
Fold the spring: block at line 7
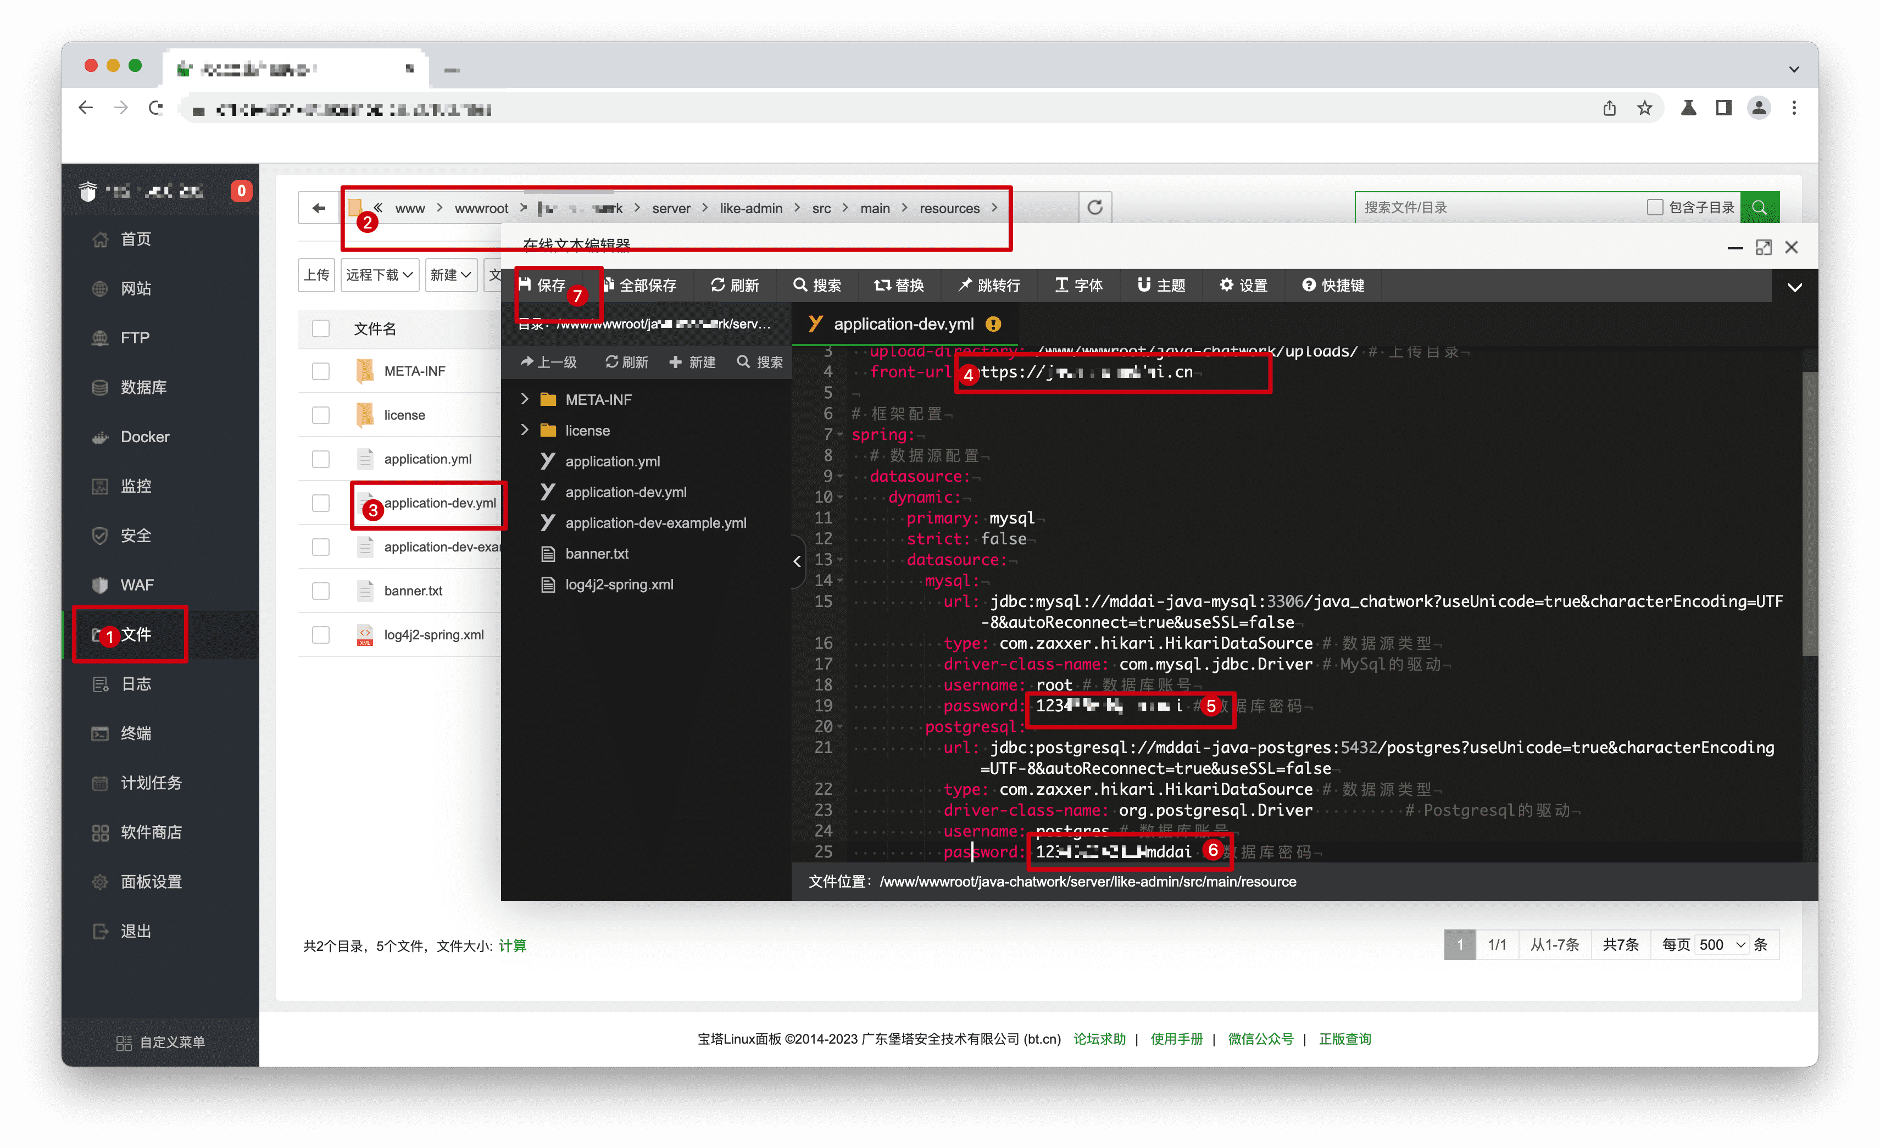840,435
